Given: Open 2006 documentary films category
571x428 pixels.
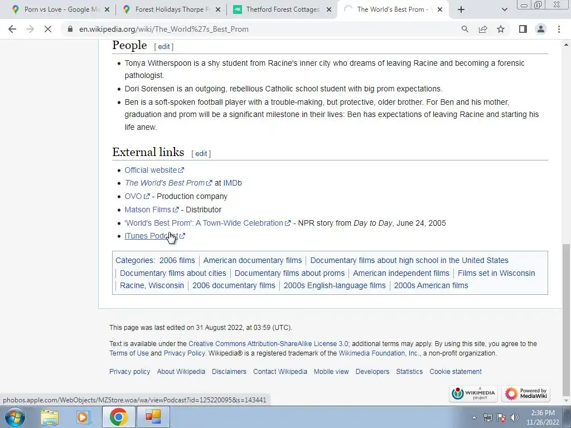Looking at the screenshot, I should click(x=234, y=285).
